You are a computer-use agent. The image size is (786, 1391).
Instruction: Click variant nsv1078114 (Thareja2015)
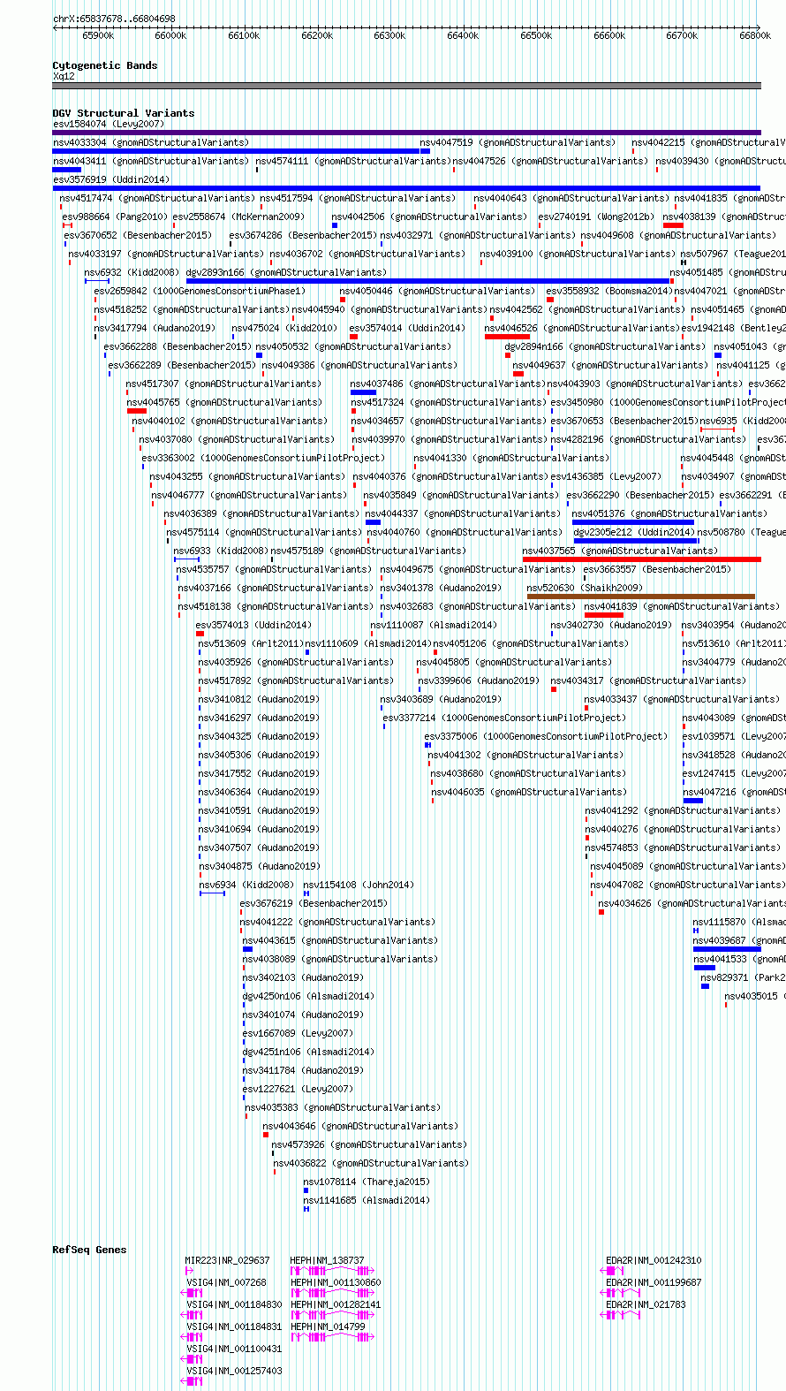point(367,1182)
